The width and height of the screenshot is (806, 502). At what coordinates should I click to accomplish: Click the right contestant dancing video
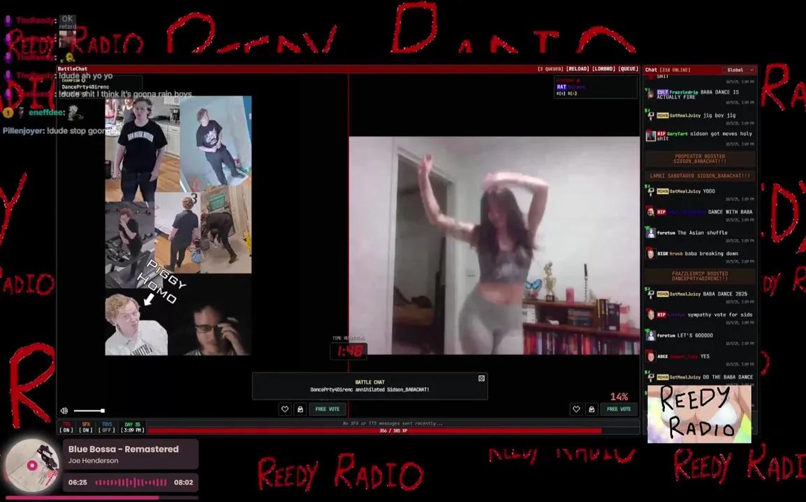coord(494,245)
